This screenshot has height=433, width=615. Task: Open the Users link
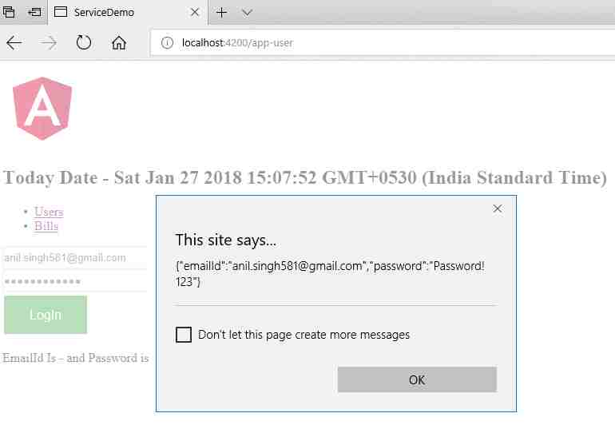tap(49, 212)
